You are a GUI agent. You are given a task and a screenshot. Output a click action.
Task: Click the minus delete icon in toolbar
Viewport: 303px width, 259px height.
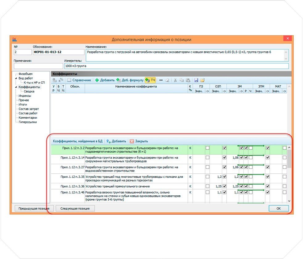pos(161,80)
